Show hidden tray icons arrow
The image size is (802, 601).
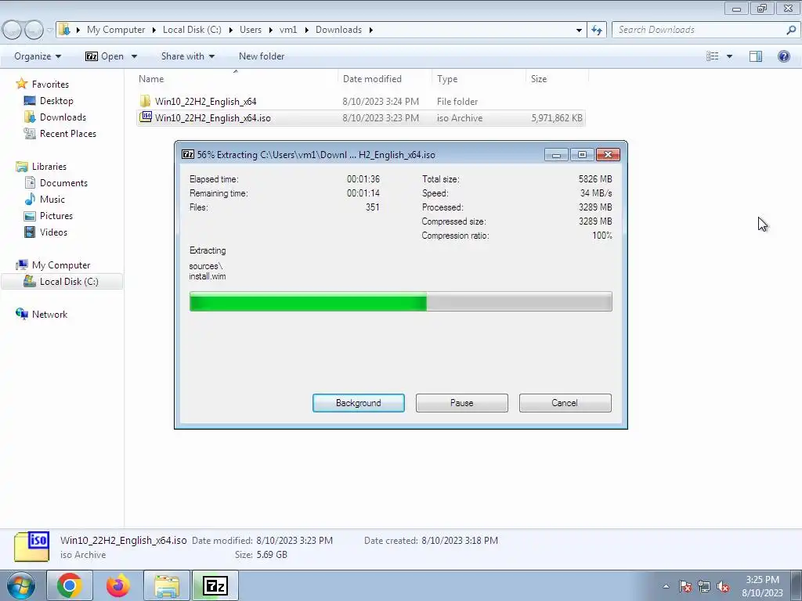coord(666,586)
